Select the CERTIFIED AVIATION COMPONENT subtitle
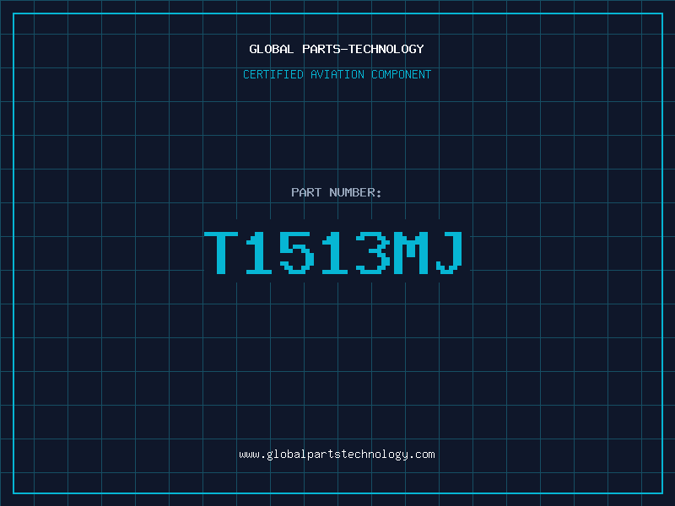The height and width of the screenshot is (506, 675). click(x=337, y=74)
